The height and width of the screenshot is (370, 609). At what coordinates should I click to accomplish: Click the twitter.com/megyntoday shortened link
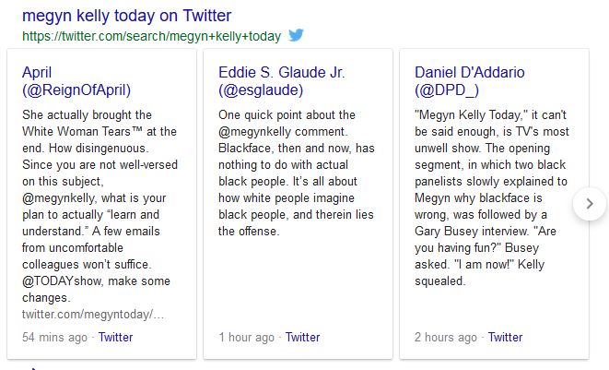(93, 315)
